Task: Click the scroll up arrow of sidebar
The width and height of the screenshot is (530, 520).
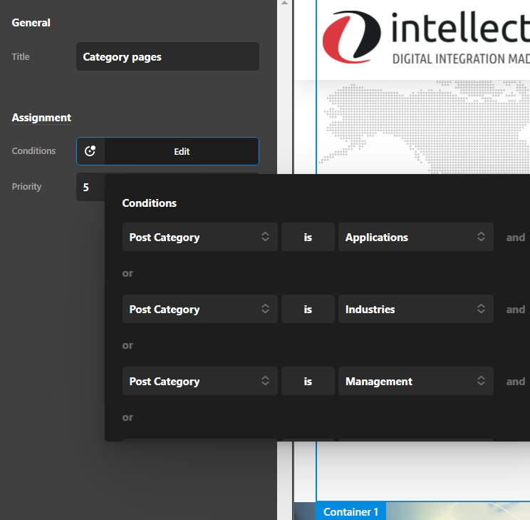Action: click(x=285, y=4)
